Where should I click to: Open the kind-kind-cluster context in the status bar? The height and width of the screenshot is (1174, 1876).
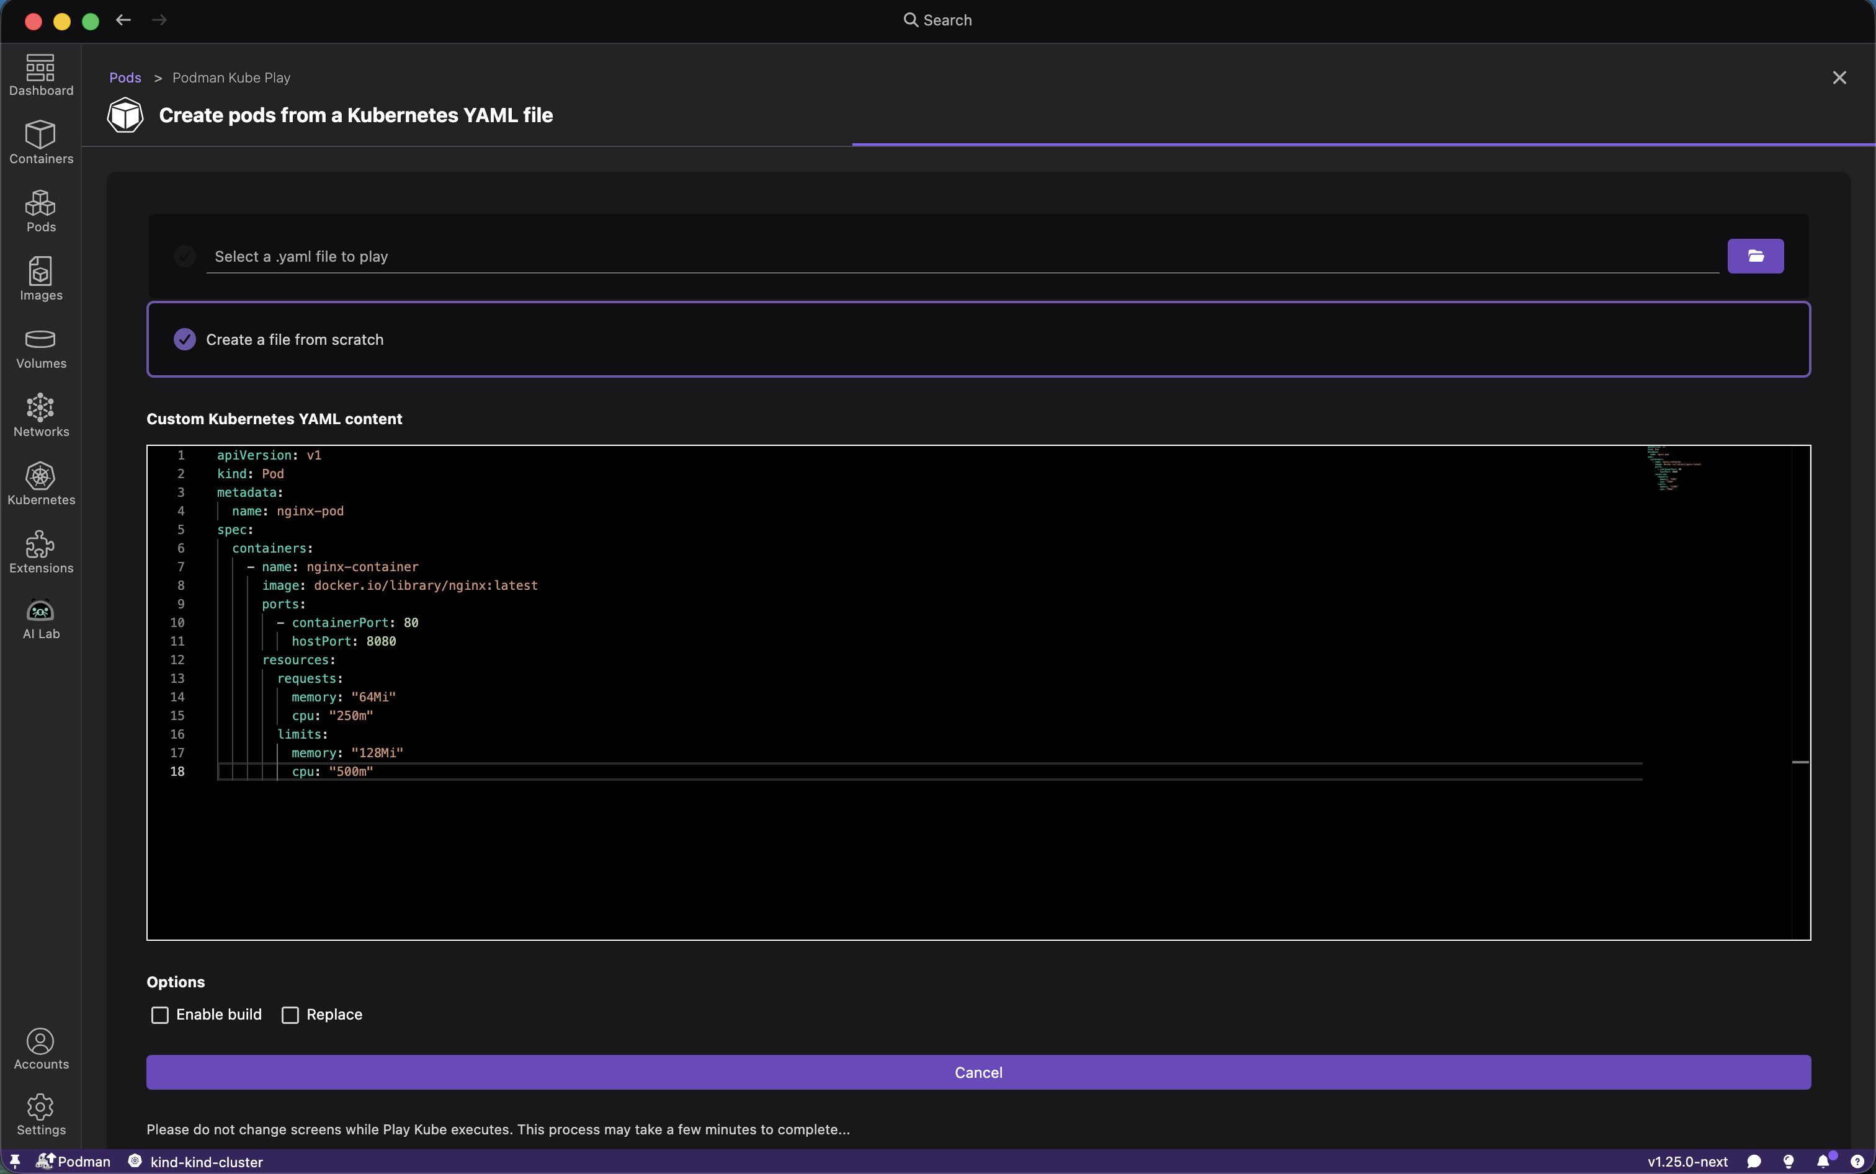pyautogui.click(x=206, y=1162)
